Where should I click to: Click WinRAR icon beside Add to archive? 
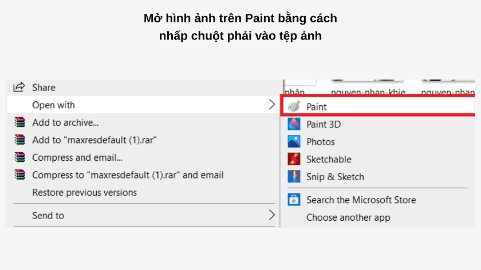(19, 122)
